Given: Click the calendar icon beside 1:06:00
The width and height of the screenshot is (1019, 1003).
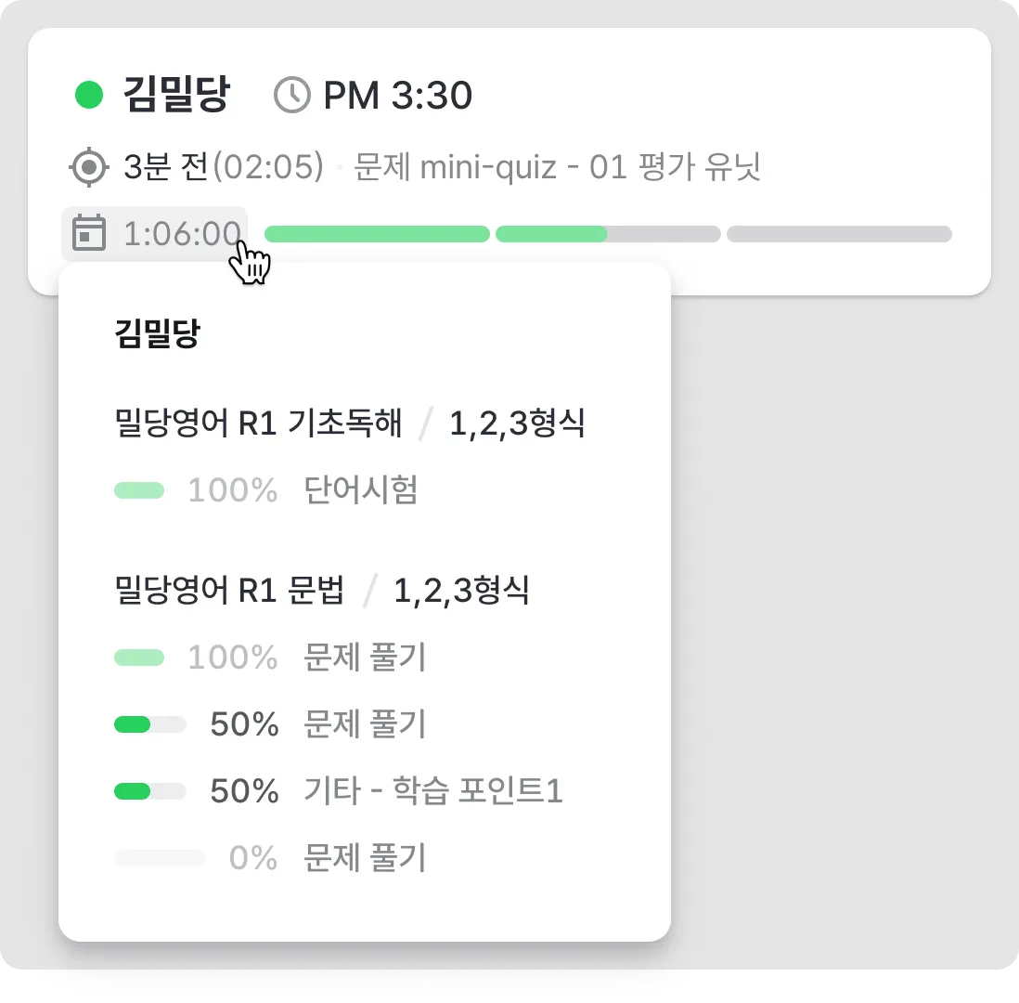Looking at the screenshot, I should (89, 233).
